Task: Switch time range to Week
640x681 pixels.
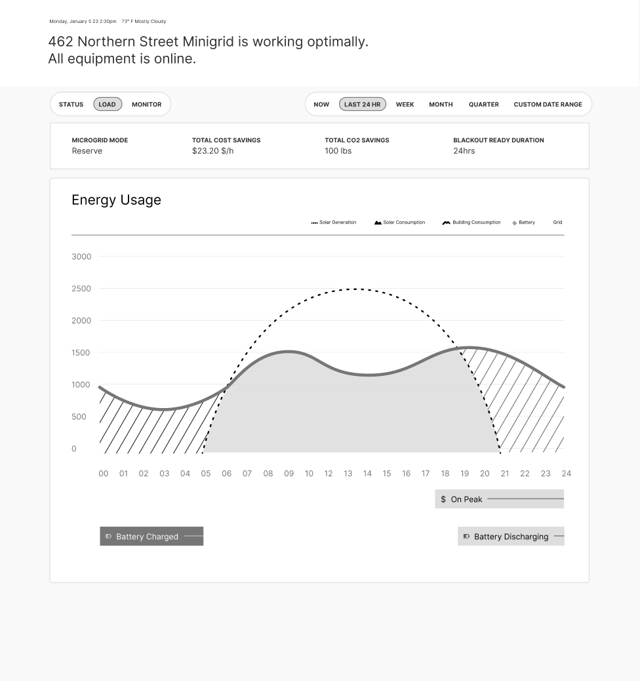Action: pos(405,104)
